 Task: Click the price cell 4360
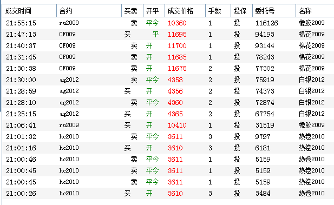175,102
